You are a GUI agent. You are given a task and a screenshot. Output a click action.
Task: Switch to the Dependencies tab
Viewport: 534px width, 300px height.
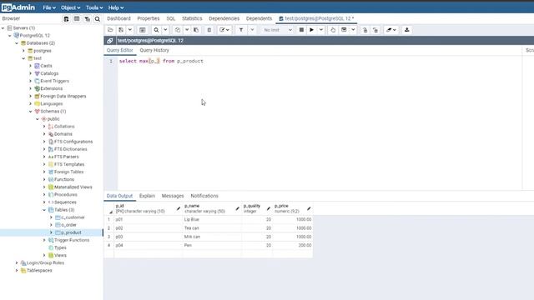(x=224, y=18)
